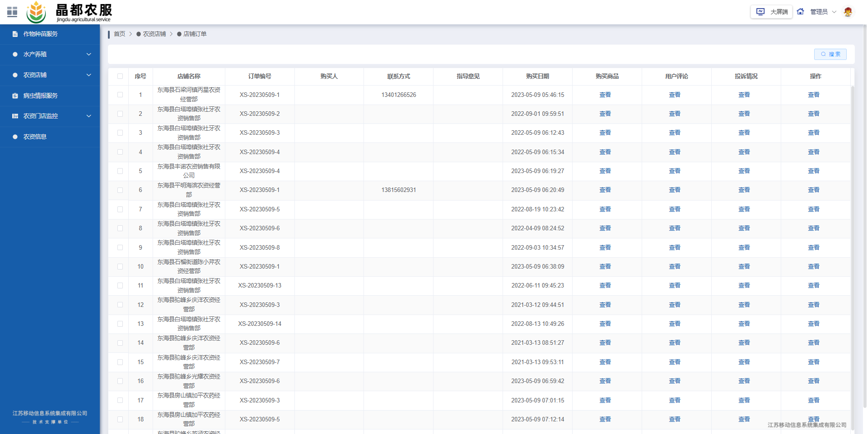867x434 pixels.
Task: Go to 首页 in the breadcrumb
Action: pyautogui.click(x=119, y=34)
